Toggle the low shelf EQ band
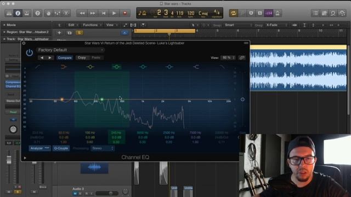 click(64, 67)
